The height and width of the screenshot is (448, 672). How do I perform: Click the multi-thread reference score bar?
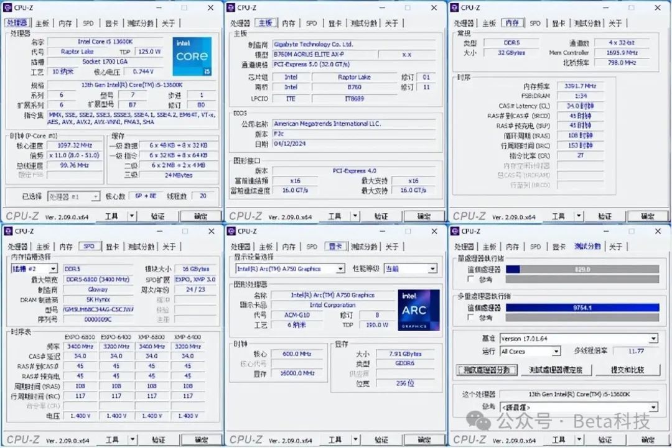pyautogui.click(x=582, y=317)
